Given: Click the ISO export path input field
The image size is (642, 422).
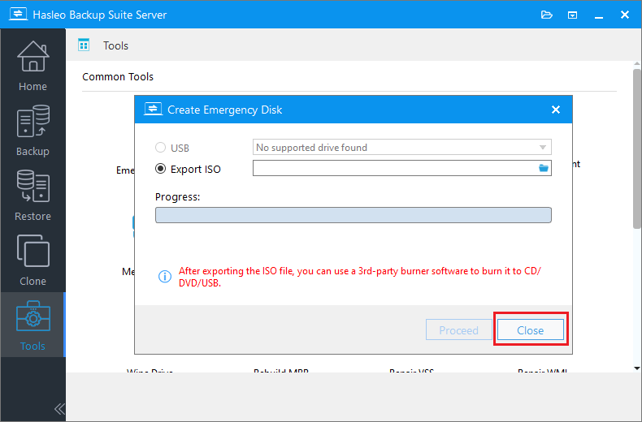Looking at the screenshot, I should (394, 169).
